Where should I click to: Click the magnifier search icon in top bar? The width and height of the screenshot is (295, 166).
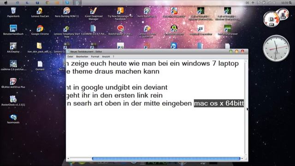point(290,3)
